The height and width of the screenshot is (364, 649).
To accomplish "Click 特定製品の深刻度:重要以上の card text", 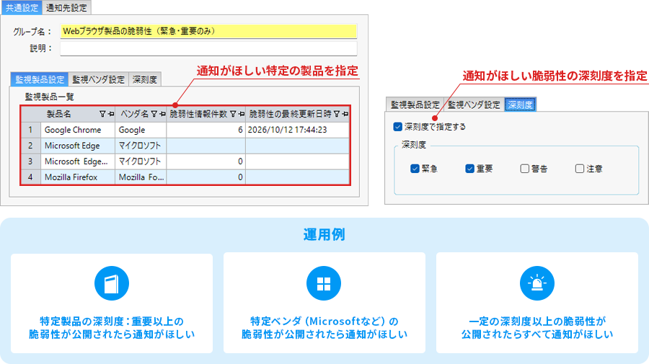I will (112, 321).
